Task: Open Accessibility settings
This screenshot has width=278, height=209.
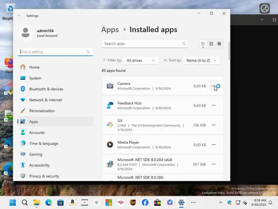Action: pos(55,165)
